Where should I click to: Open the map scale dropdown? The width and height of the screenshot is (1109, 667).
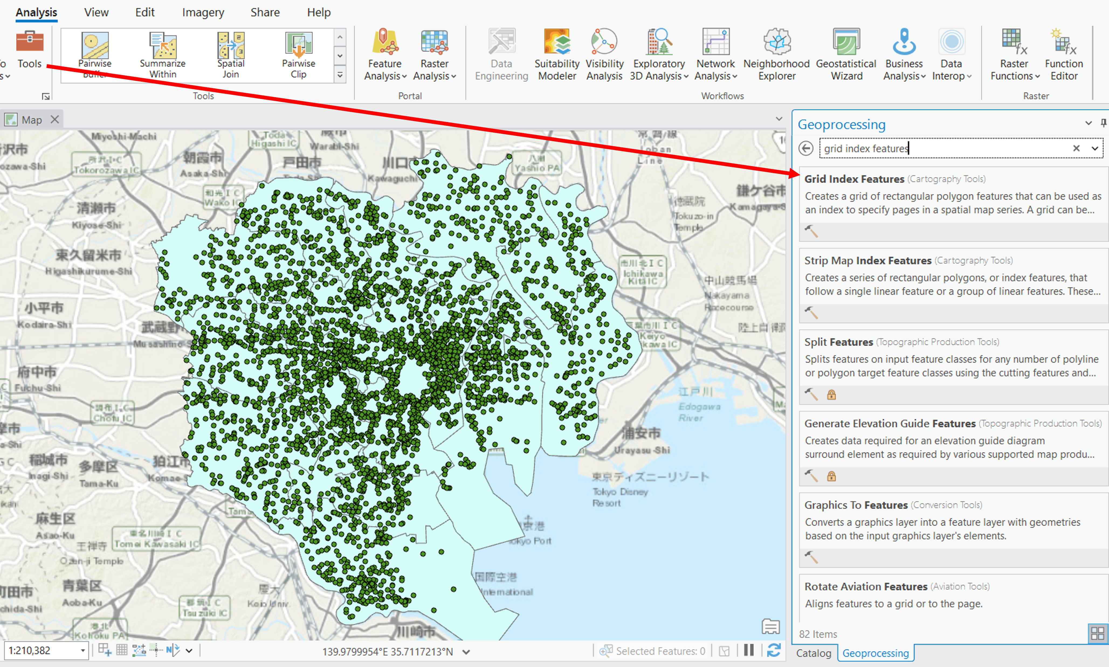83,650
